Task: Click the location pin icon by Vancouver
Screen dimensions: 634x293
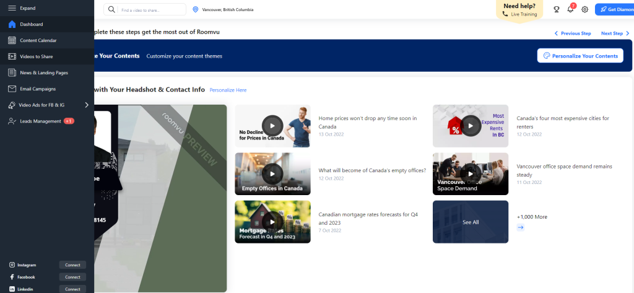Action: 196,9
